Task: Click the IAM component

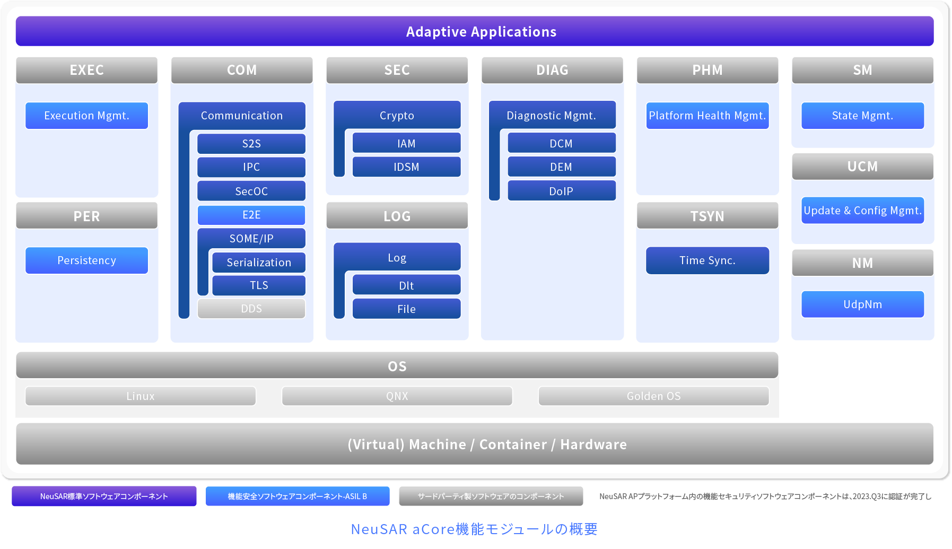Action: tap(407, 143)
